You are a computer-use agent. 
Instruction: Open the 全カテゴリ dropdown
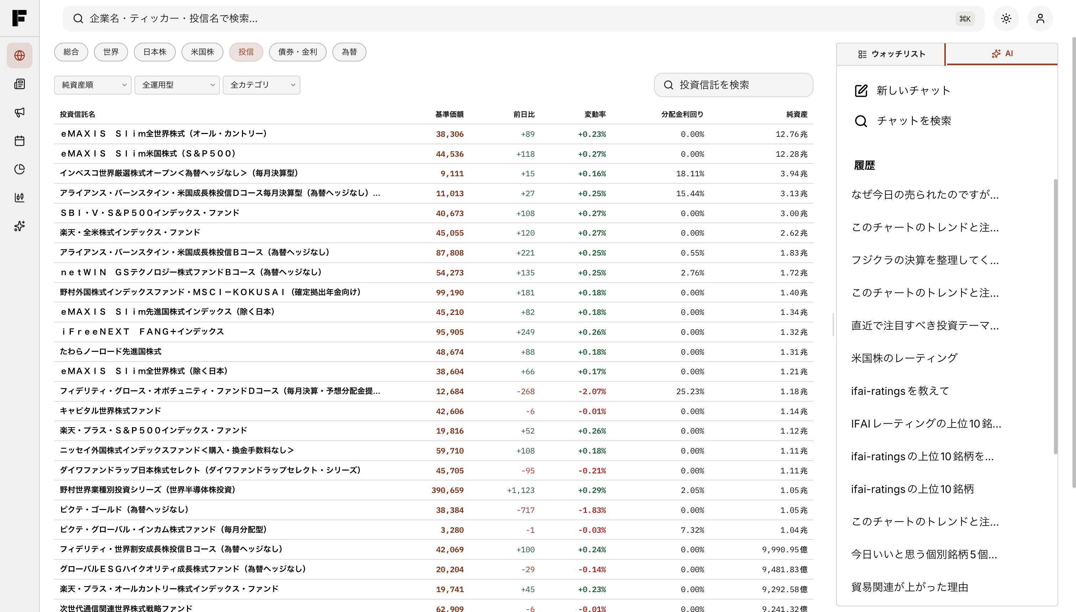(x=261, y=85)
